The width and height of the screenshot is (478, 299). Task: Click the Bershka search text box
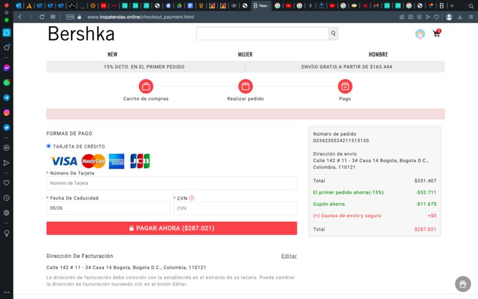tap(262, 33)
